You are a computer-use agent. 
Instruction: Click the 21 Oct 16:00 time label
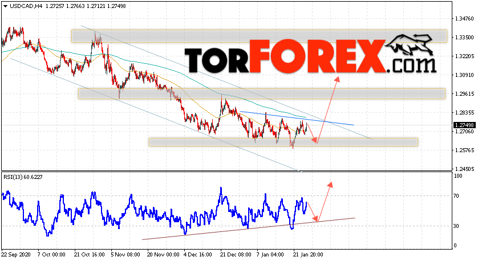pyautogui.click(x=90, y=254)
